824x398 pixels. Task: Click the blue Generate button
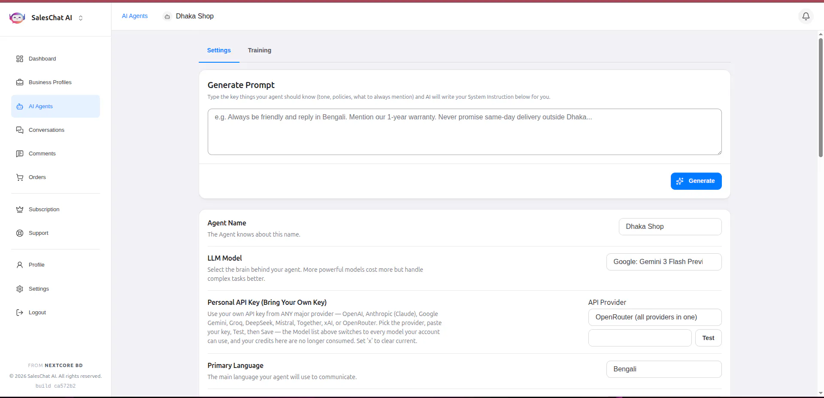coord(696,181)
